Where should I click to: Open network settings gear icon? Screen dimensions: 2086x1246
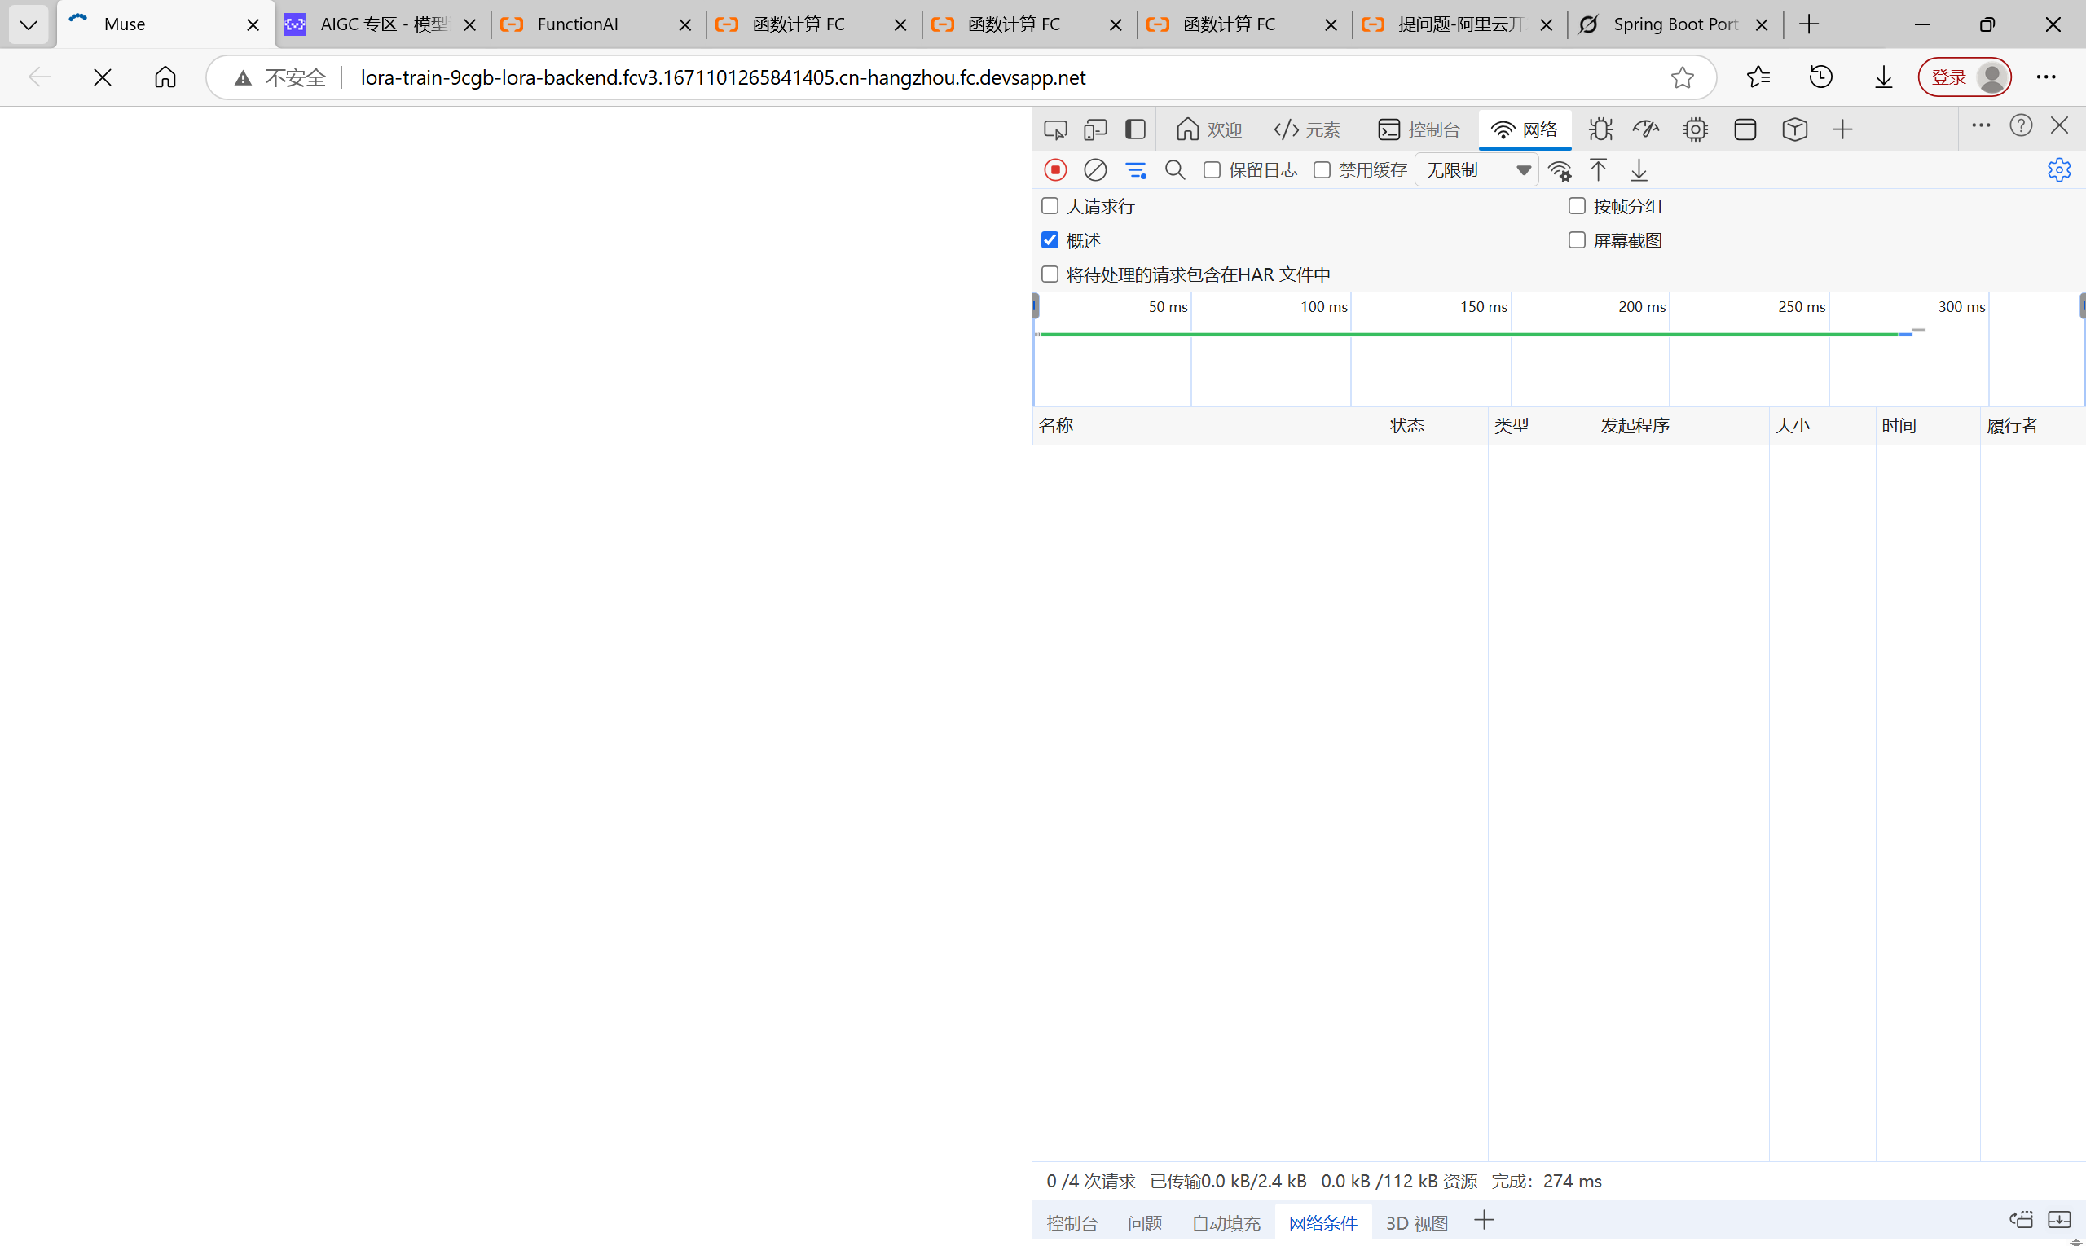[x=2058, y=170]
